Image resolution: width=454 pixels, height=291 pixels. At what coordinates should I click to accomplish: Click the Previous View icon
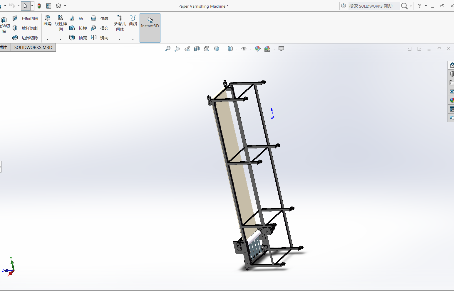pos(187,49)
